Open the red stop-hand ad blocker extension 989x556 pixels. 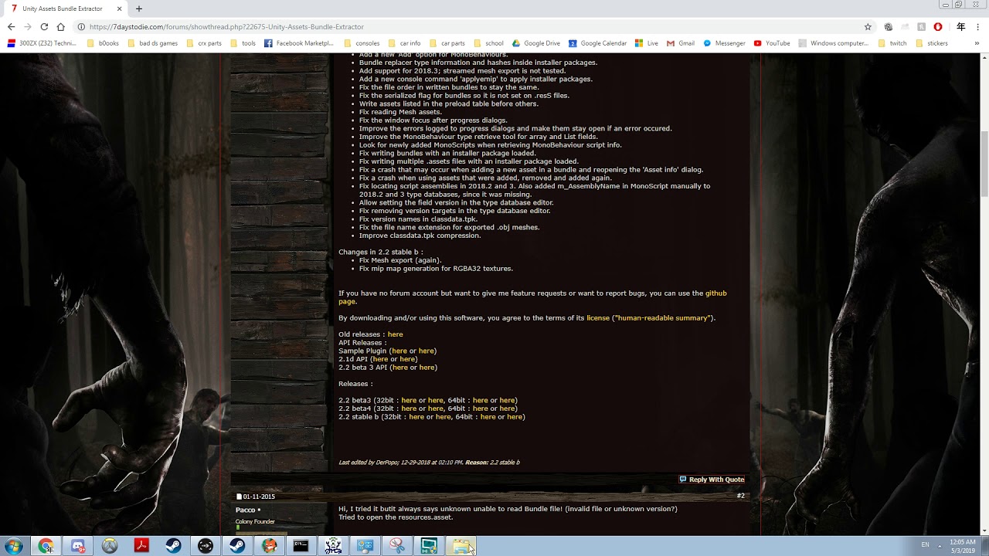pyautogui.click(x=938, y=26)
